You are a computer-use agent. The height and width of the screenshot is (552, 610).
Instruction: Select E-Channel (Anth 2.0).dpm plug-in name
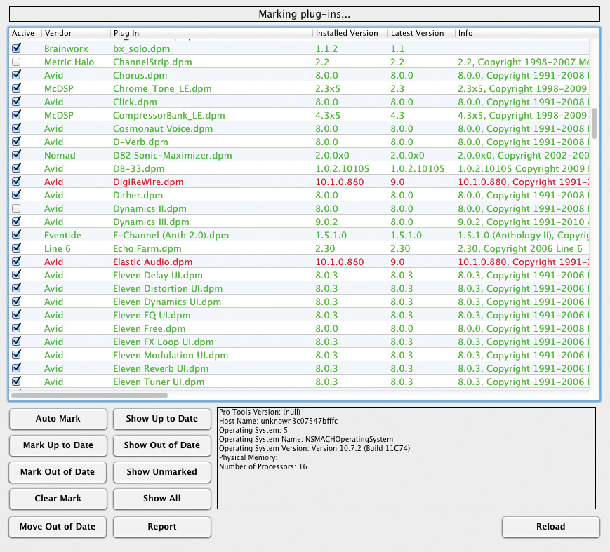[x=171, y=235]
